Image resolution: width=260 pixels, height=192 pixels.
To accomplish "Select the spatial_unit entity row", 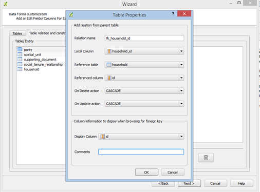I will point(41,54).
